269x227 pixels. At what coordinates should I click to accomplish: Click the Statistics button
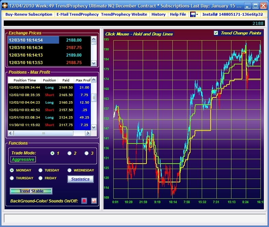tap(81, 179)
